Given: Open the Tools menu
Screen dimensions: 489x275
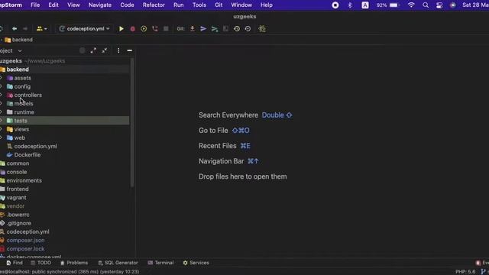Looking at the screenshot, I should 199,5.
